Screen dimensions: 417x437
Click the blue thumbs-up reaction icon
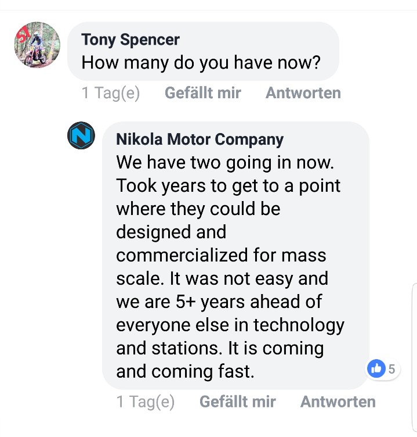(376, 368)
